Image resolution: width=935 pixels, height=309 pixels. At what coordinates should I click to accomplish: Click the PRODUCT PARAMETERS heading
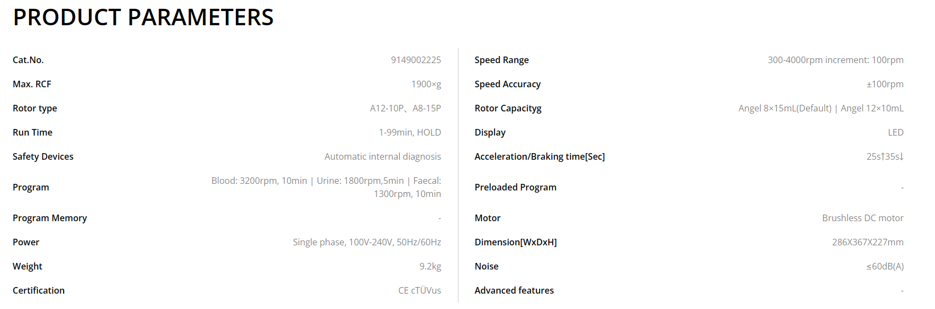pos(143,18)
